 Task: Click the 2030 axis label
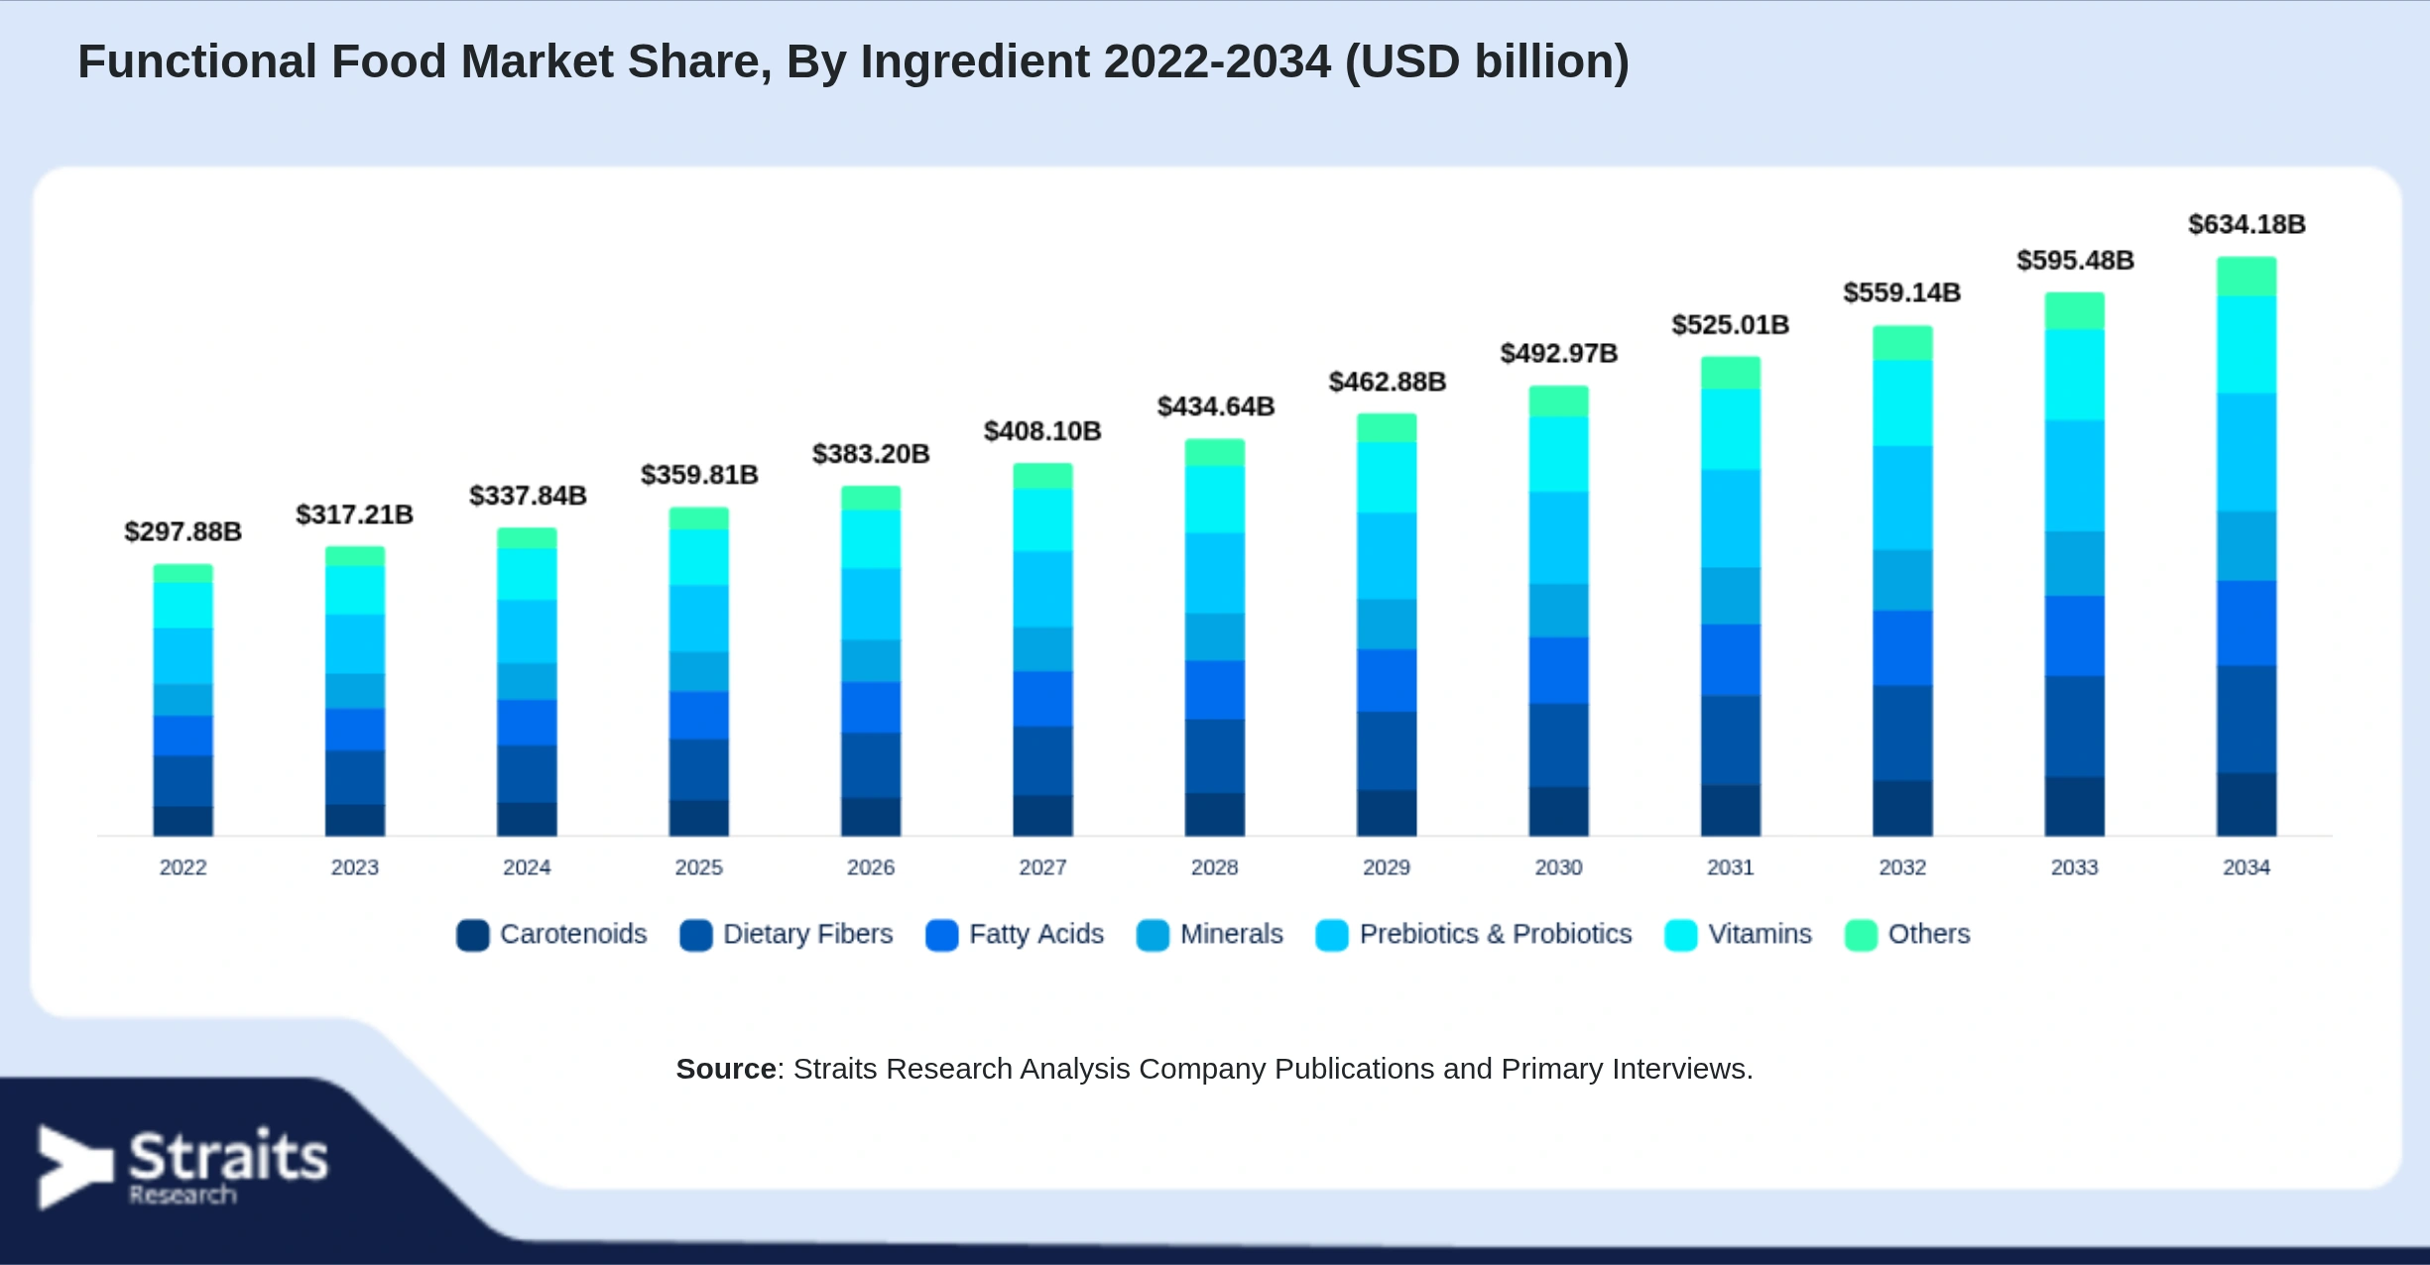pos(1559,867)
